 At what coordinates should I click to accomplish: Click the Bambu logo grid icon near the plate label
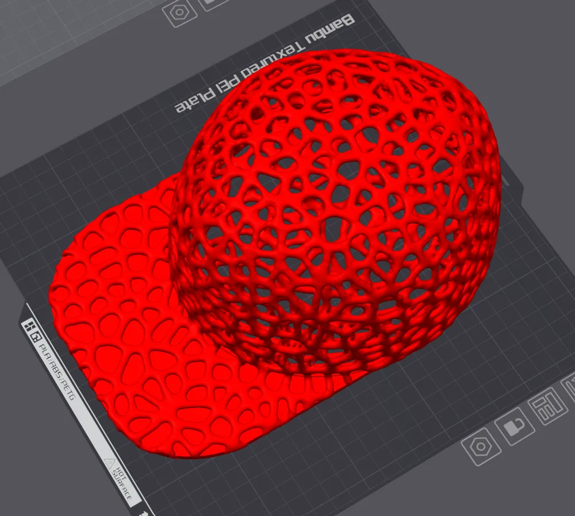[29, 325]
